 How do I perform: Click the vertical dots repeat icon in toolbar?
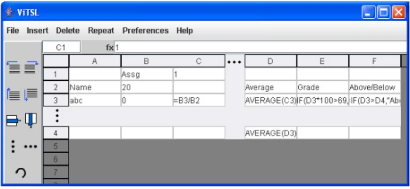13,146
